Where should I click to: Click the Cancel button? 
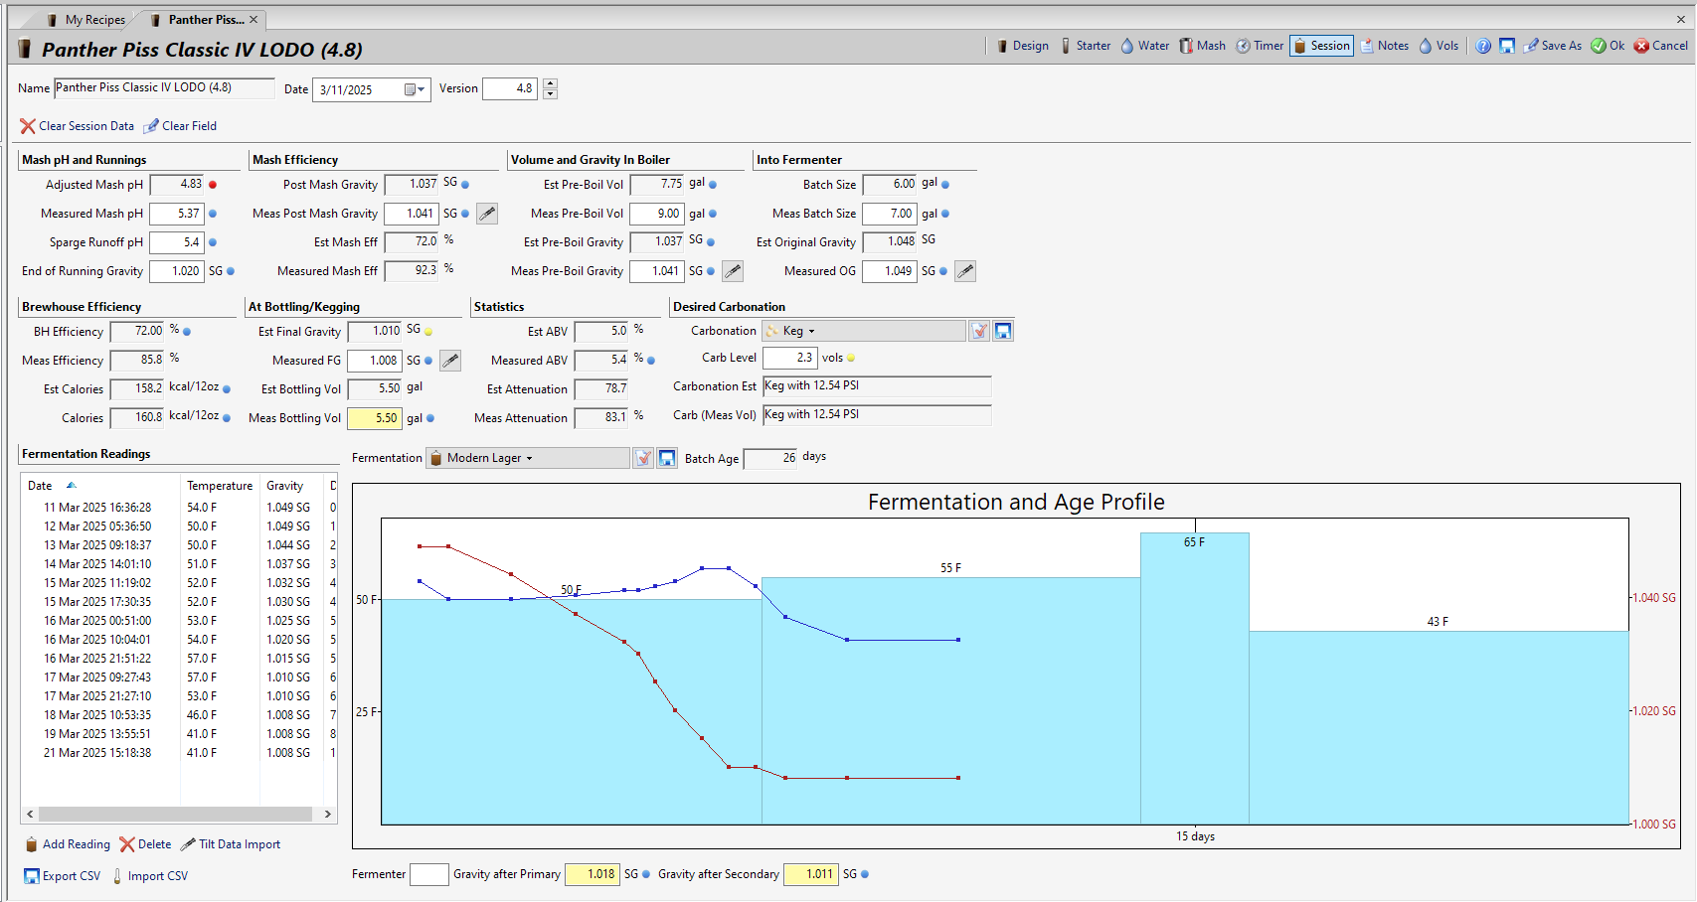[x=1661, y=46]
